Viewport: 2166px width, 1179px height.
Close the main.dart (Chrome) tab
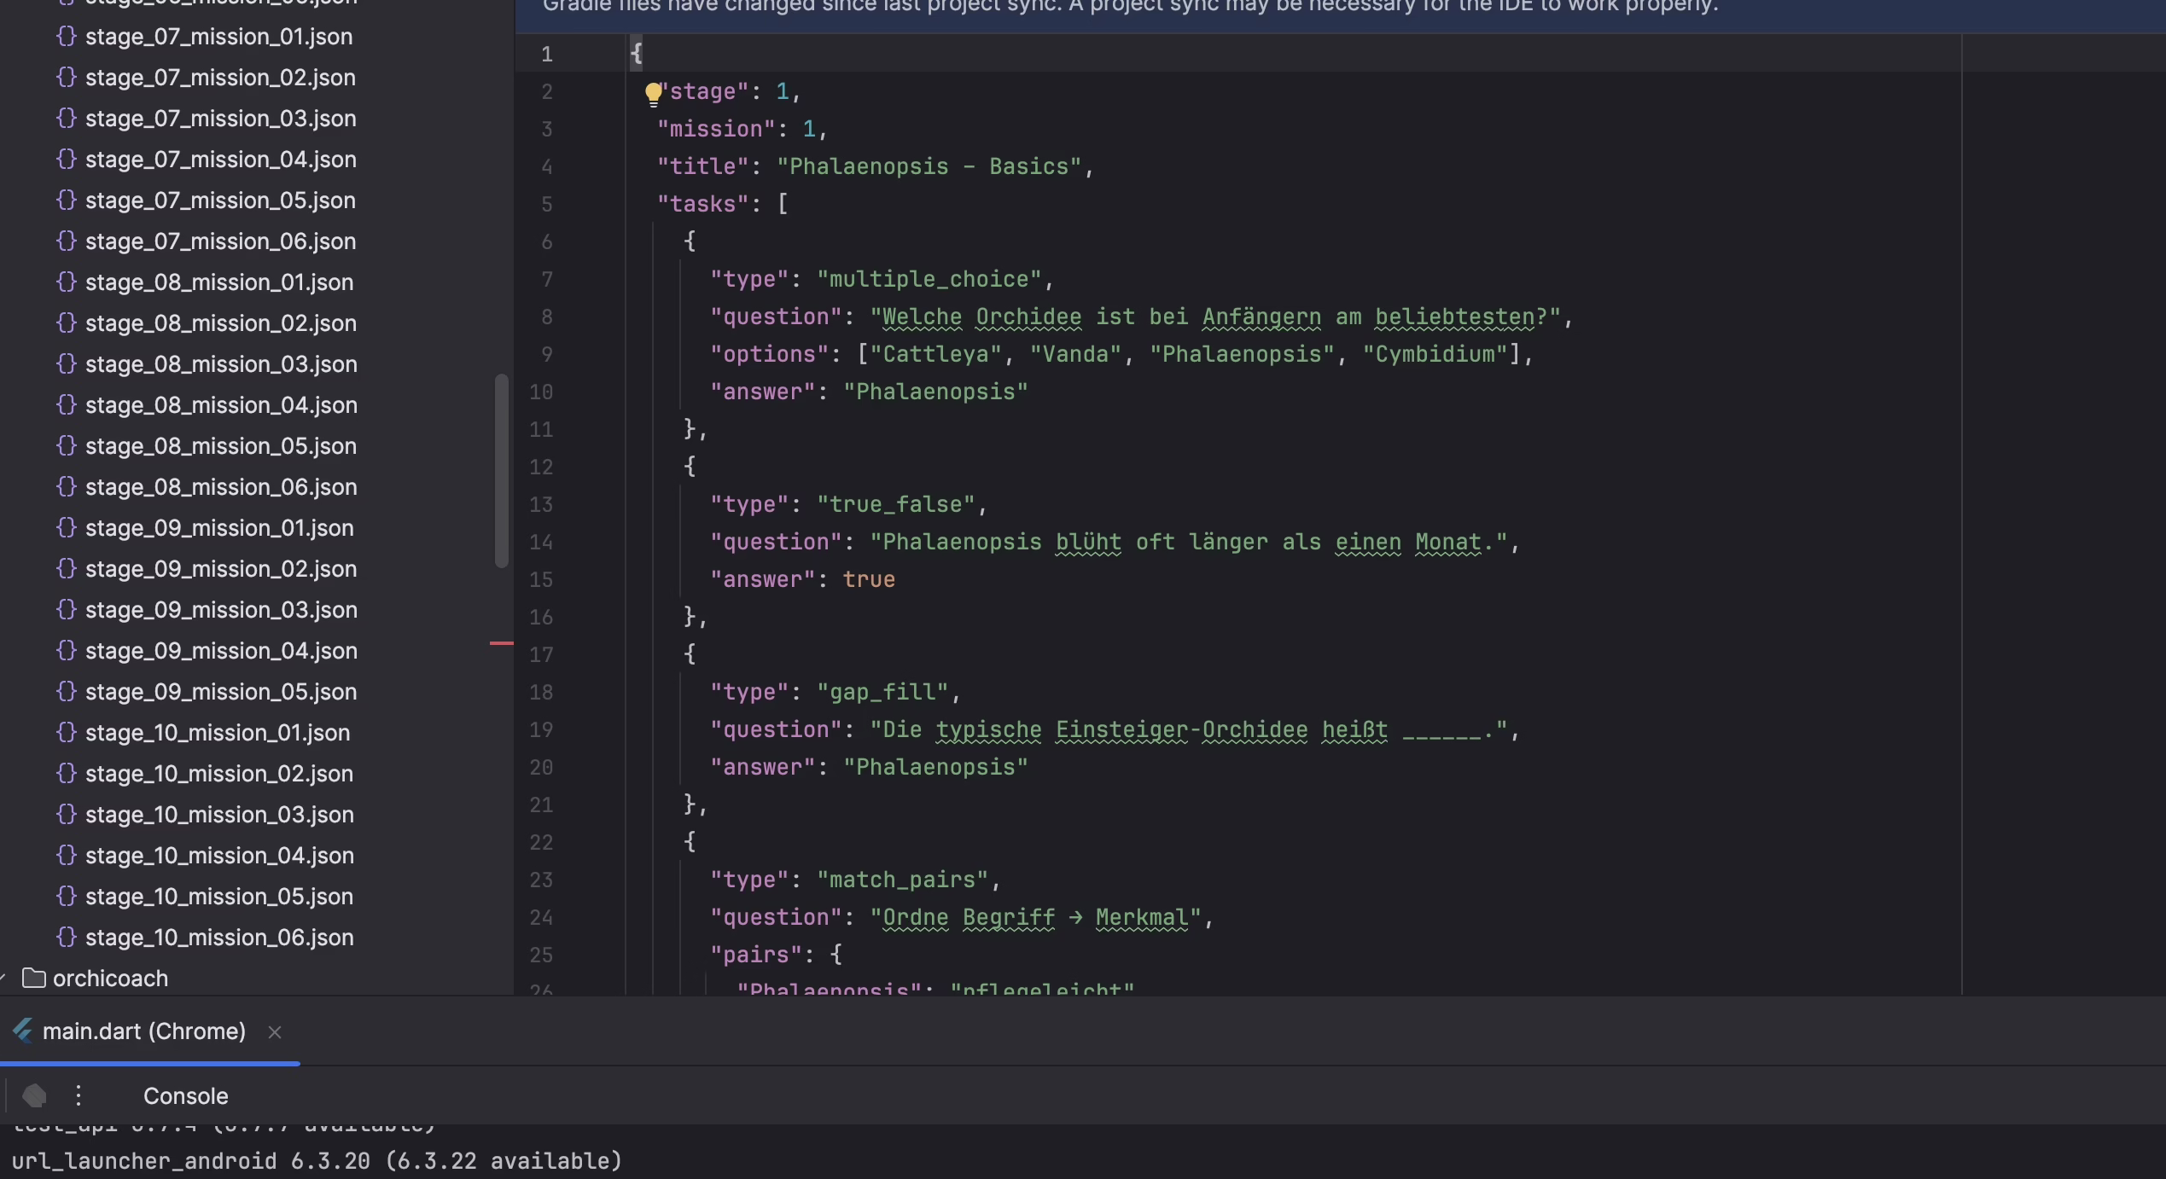(274, 1032)
